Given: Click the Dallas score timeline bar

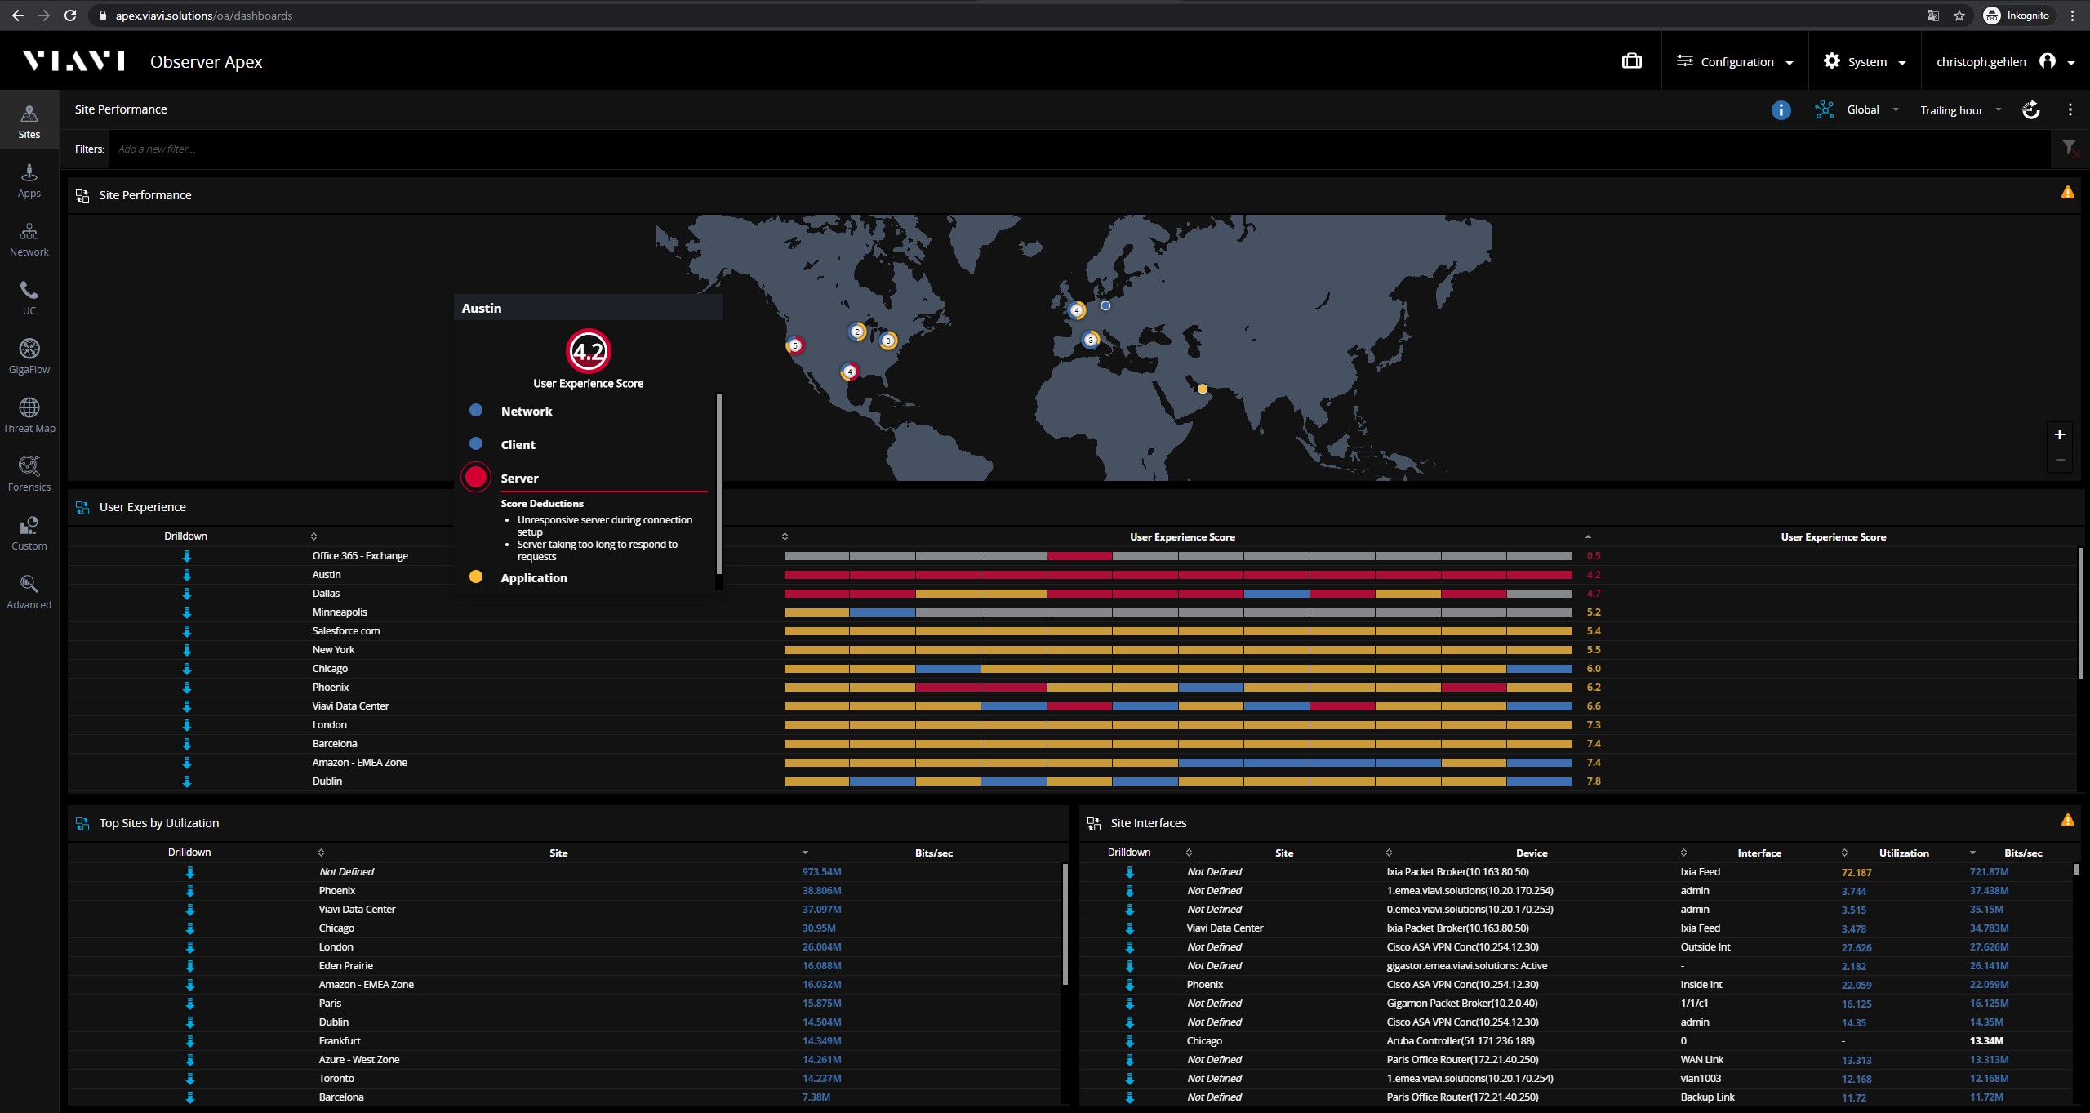Looking at the screenshot, I should [1178, 594].
